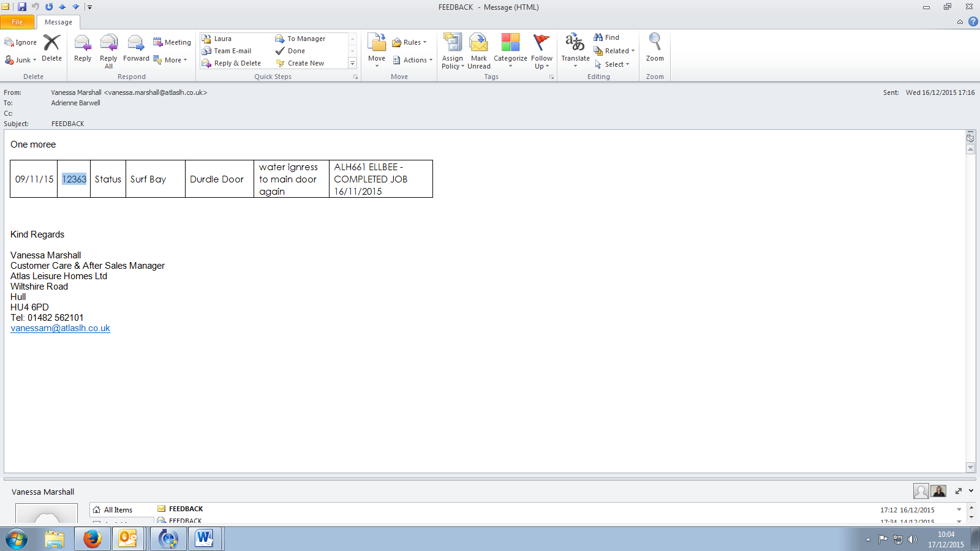The height and width of the screenshot is (551, 980).
Task: Expand the Follow Up flag dropdown
Action: pos(541,50)
